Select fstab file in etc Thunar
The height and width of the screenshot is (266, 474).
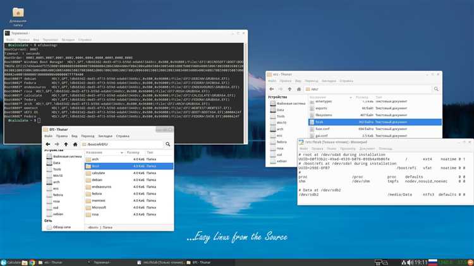[375, 122]
